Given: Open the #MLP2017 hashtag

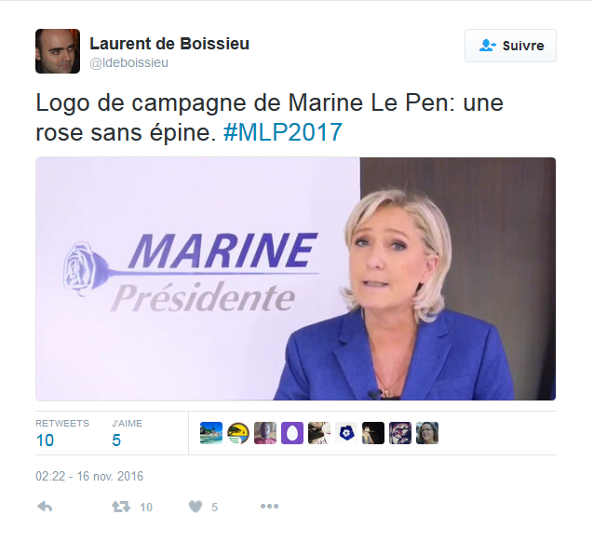Looking at the screenshot, I should coord(283,132).
